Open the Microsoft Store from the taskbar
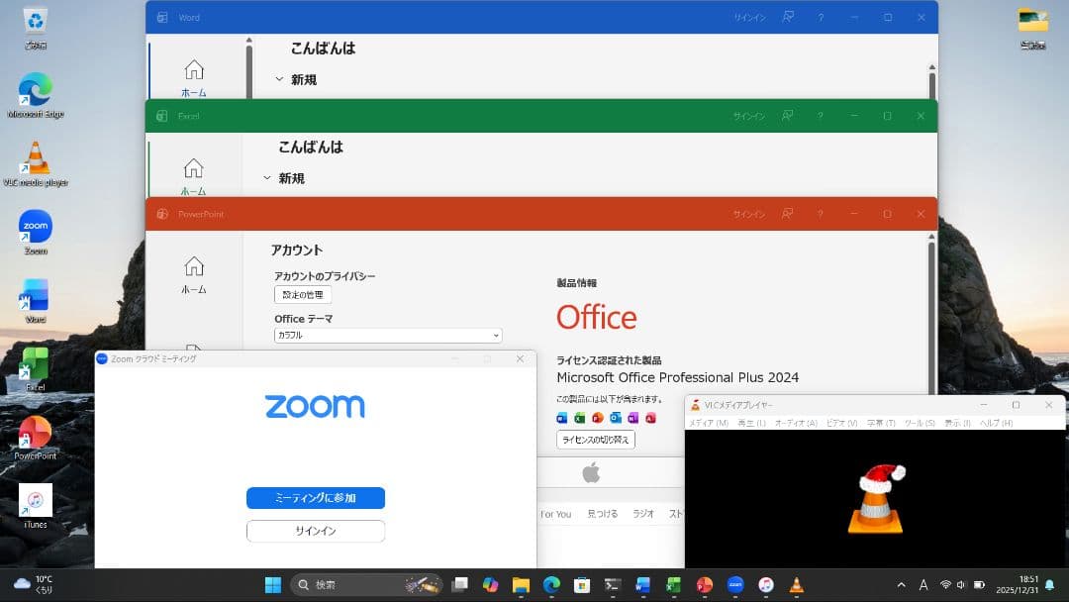1069x602 pixels. (x=582, y=585)
